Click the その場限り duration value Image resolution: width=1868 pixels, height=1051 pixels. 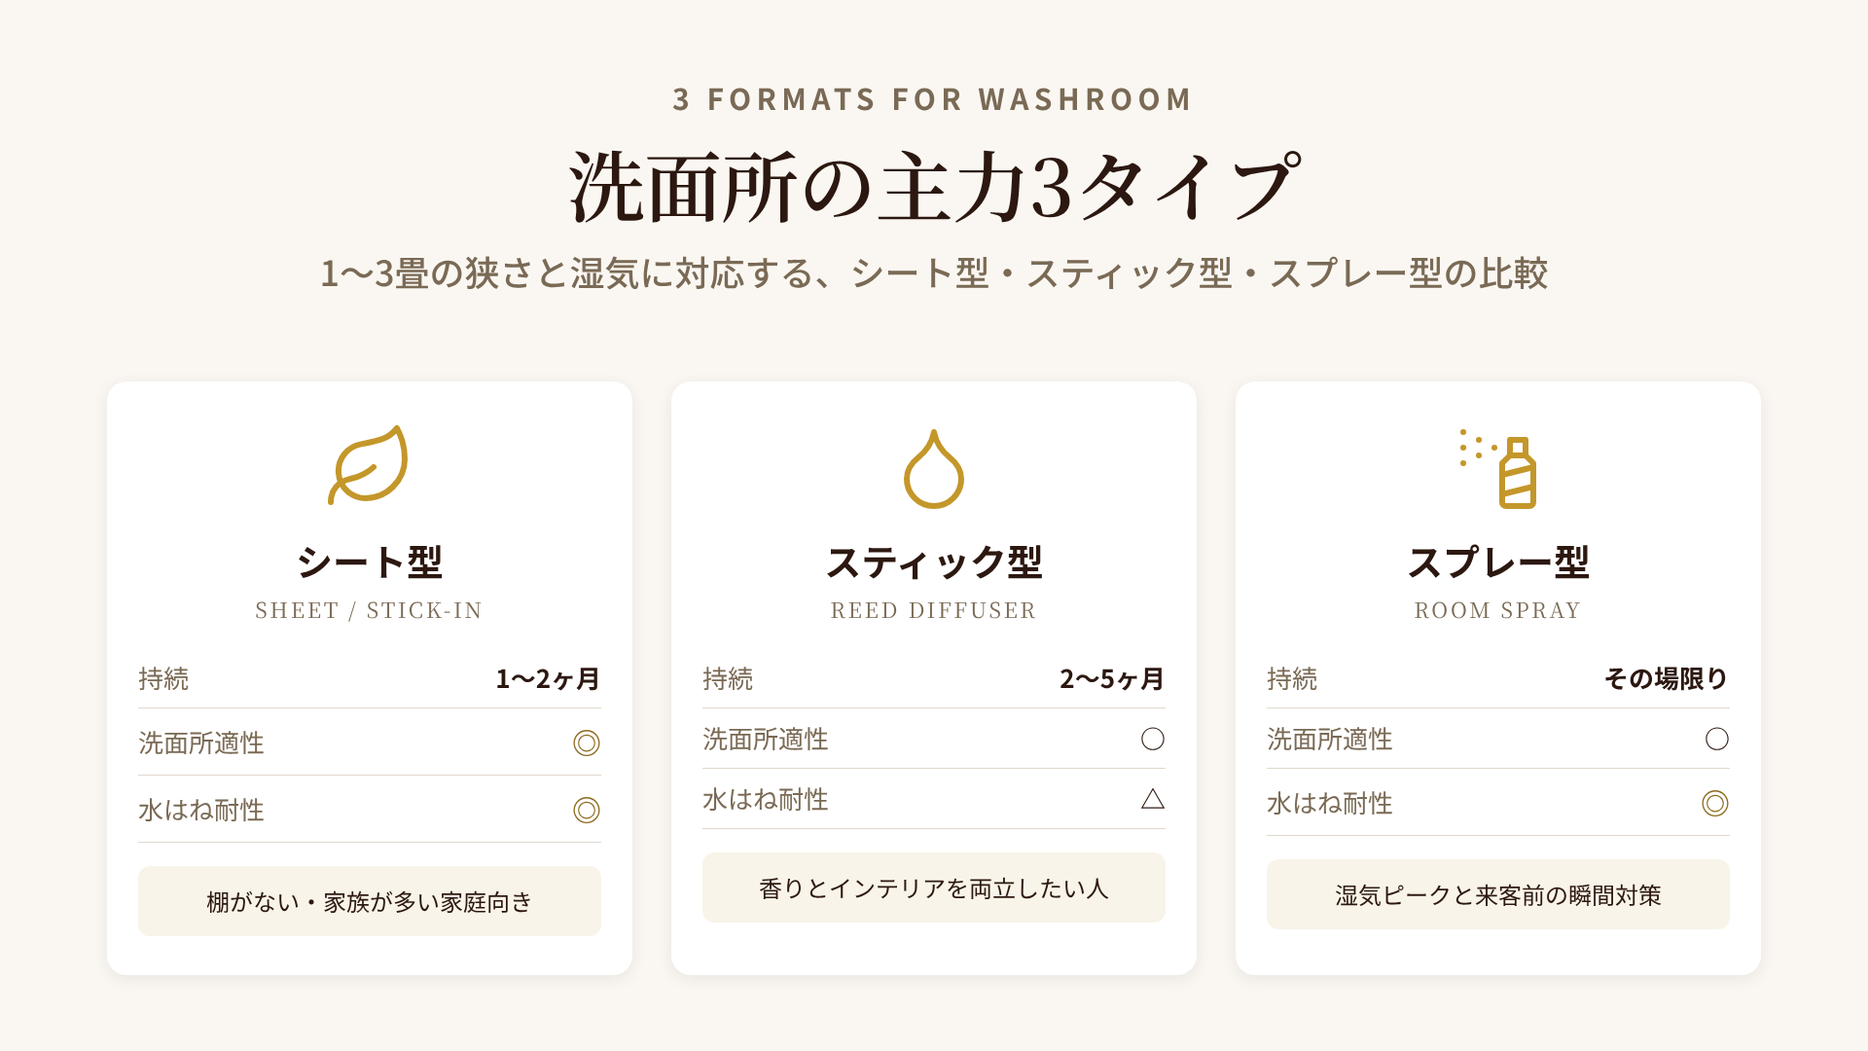pyautogui.click(x=1667, y=679)
